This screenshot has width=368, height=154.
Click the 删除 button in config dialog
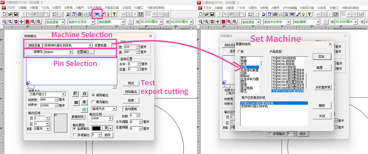pyautogui.click(x=322, y=106)
